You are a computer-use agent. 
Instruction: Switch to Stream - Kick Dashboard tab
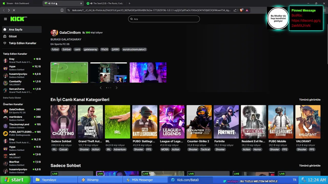(21, 3)
